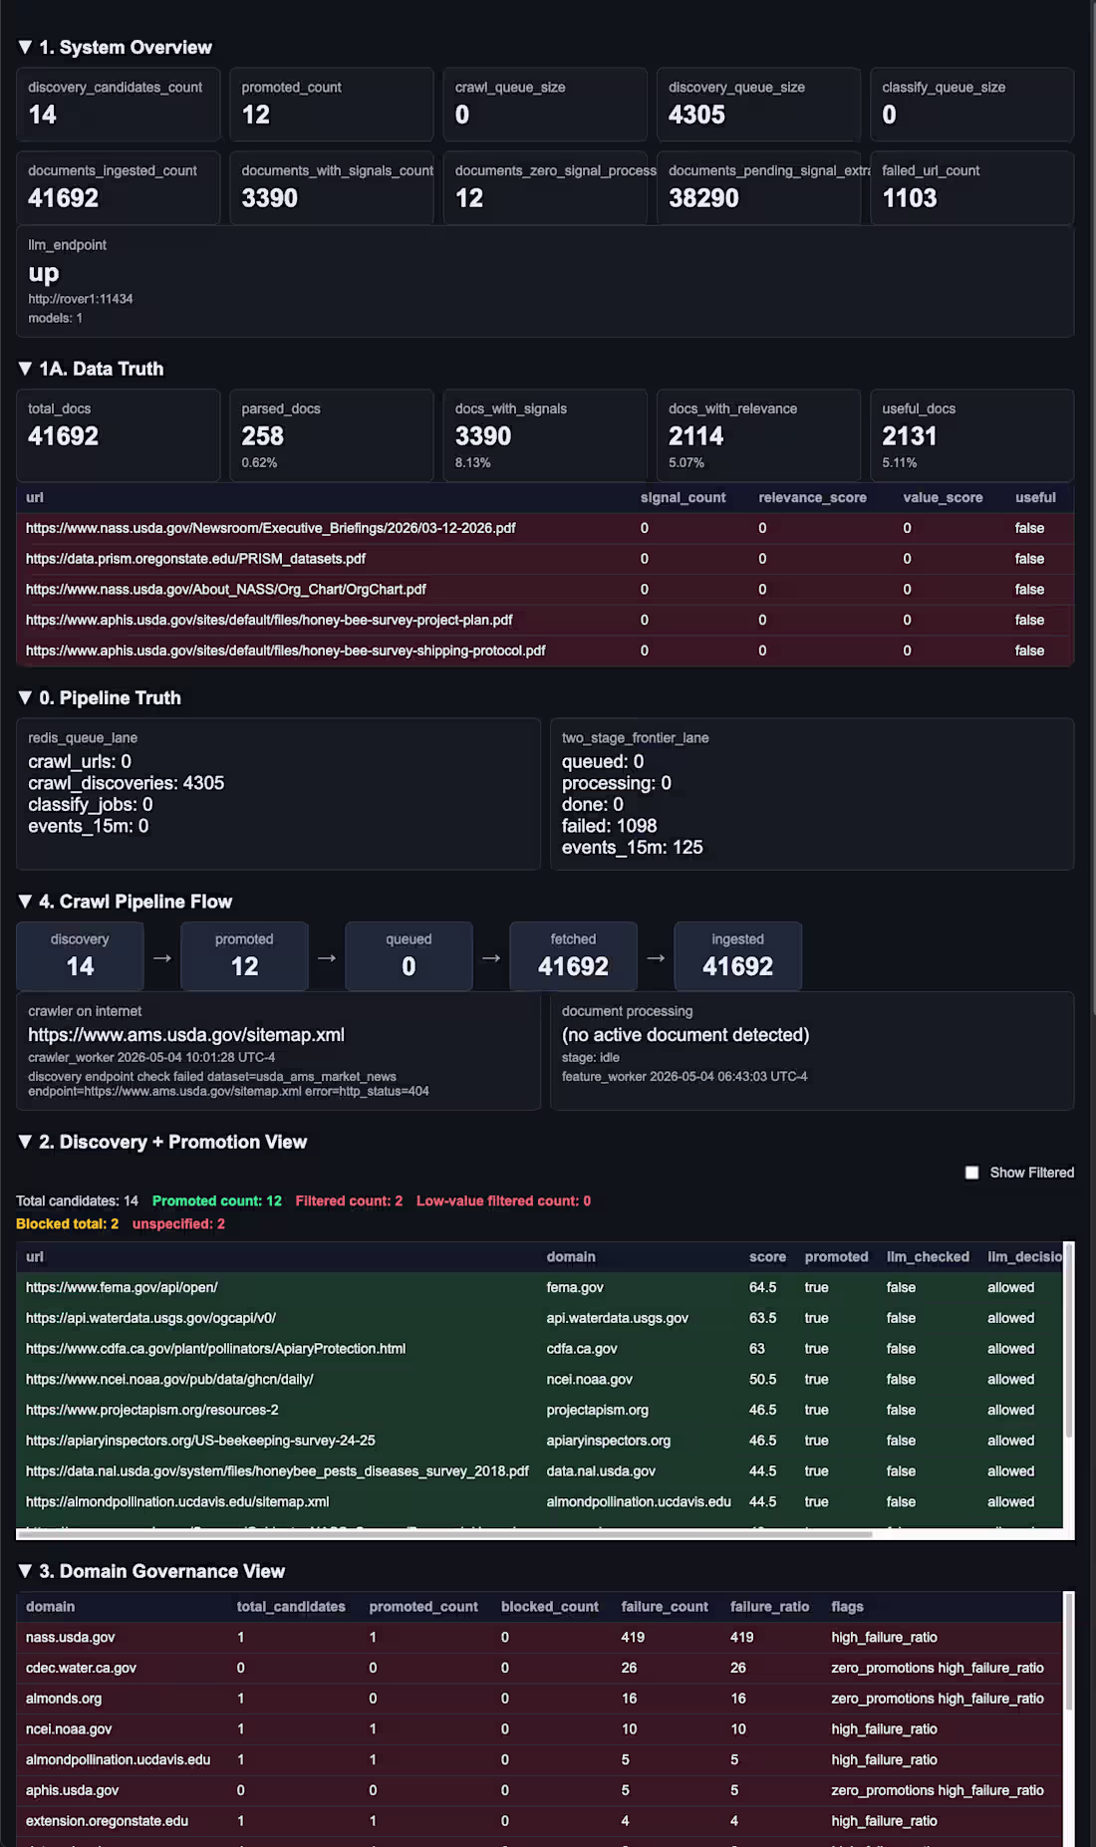Click crawl_discoveries: 4305 in redis_queue_lane
Screen dimensions: 1096x1847
tap(127, 783)
